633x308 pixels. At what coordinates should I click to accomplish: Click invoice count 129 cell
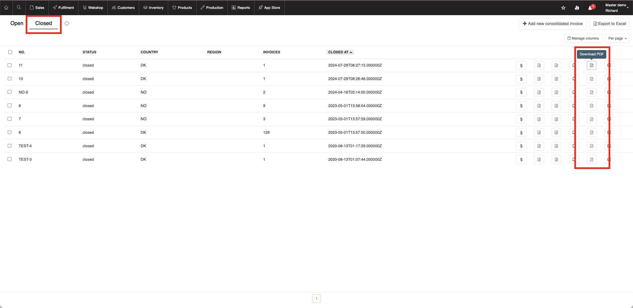point(266,133)
